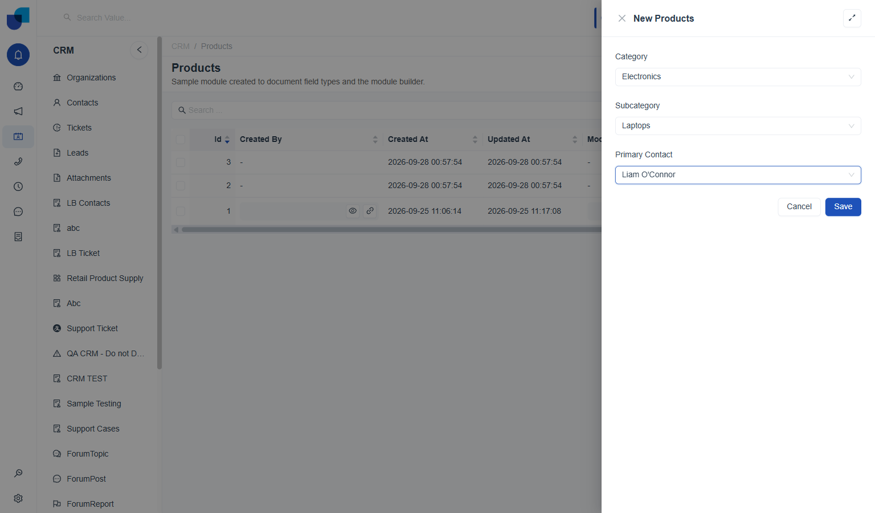This screenshot has width=875, height=513.
Task: Open the document list icon in sidebar
Action: point(18,237)
